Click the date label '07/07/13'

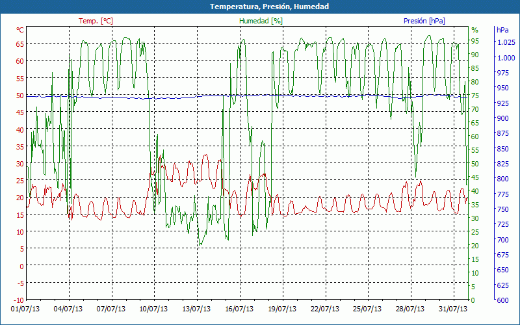click(111, 309)
